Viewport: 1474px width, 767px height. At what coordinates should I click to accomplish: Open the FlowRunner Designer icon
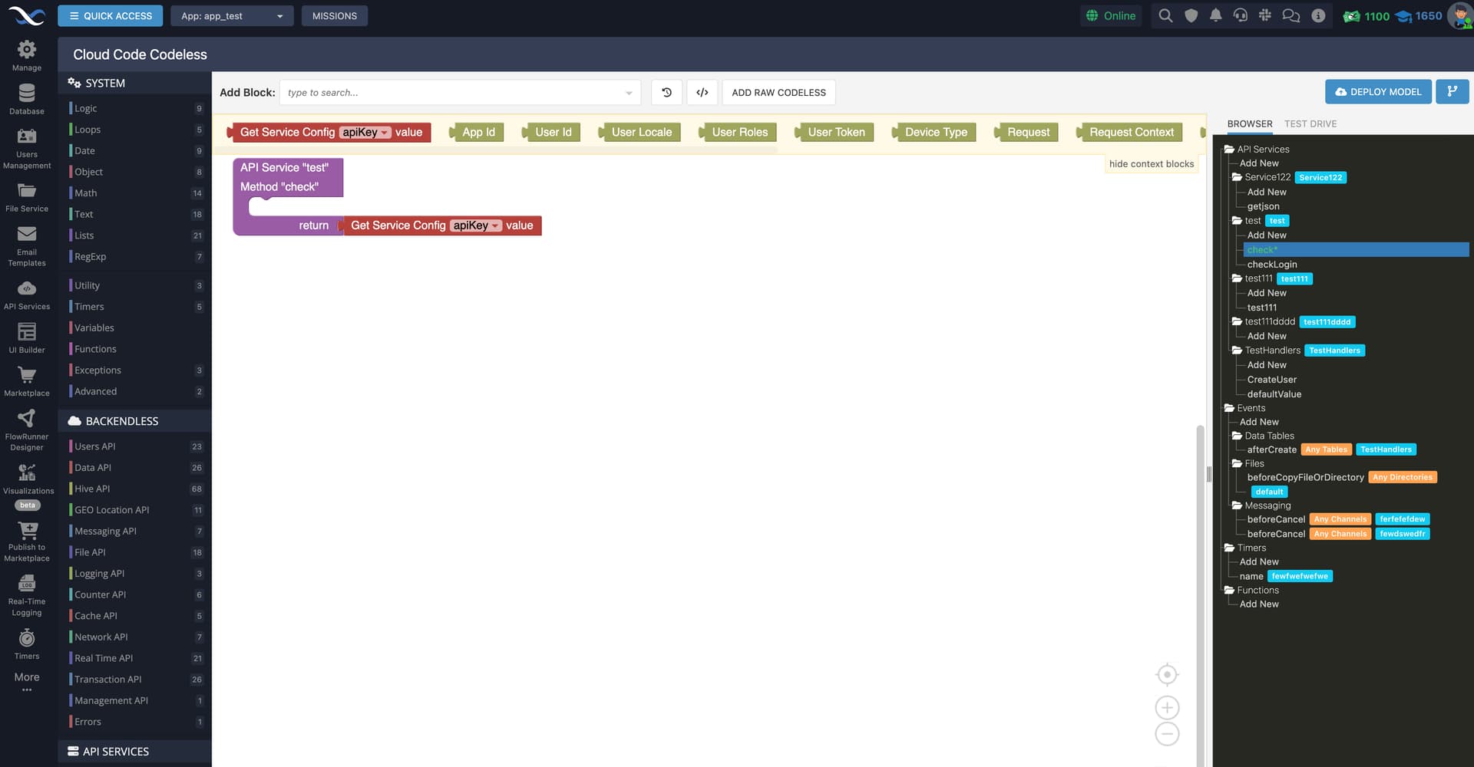[x=27, y=429]
